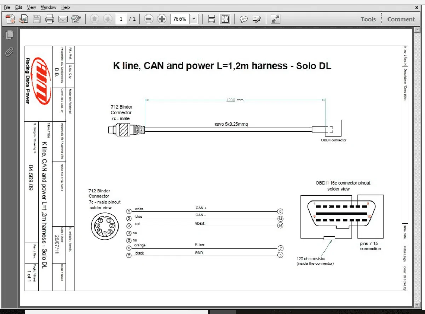Click drawing number '04.569.09'
The image size is (425, 314).
click(31, 178)
